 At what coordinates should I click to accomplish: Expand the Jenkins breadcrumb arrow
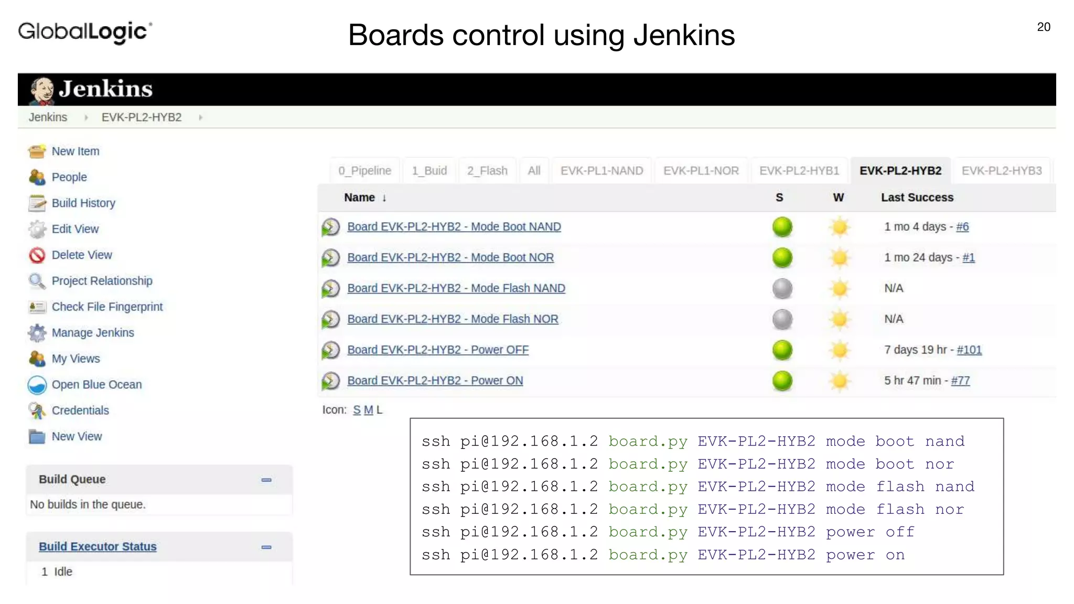point(86,117)
